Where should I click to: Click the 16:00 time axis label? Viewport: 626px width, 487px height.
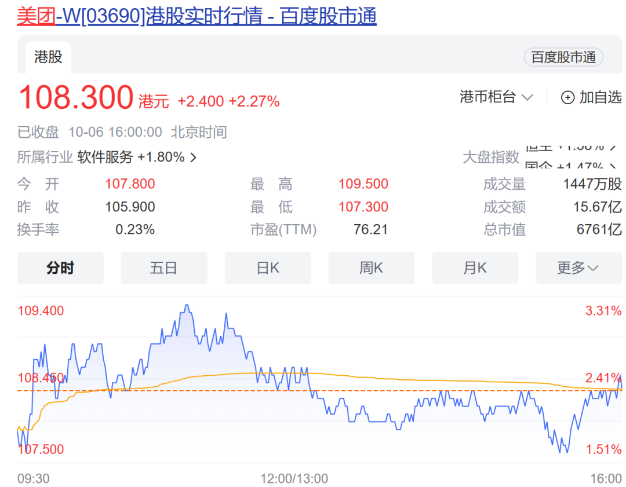coord(606,478)
